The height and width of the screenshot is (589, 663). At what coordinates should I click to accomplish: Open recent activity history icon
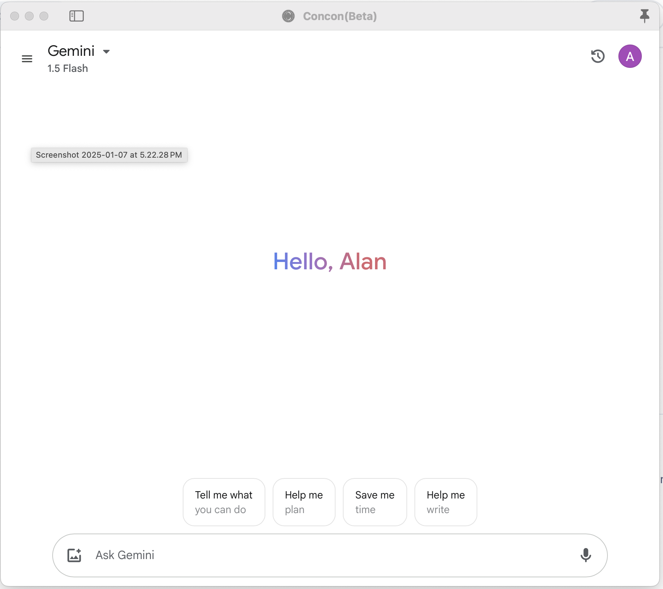pyautogui.click(x=598, y=56)
